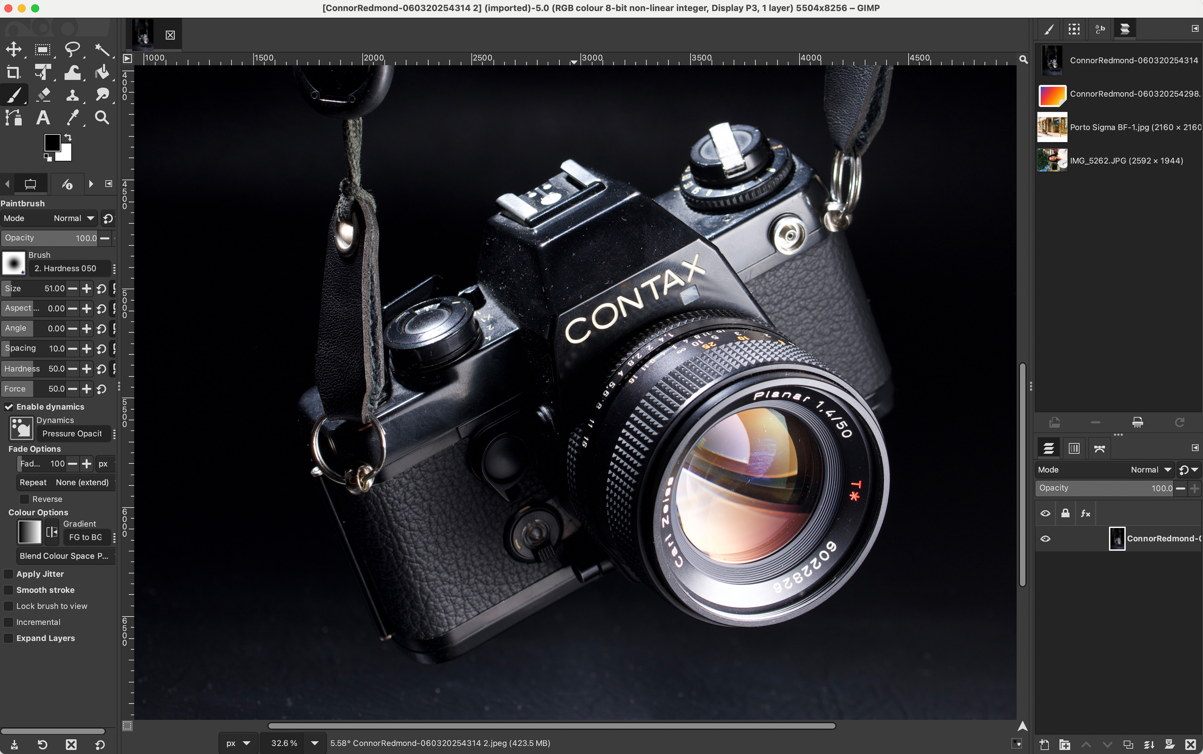Adjust the Paintbrush Opacity slider
This screenshot has width=1203, height=754.
(50, 239)
